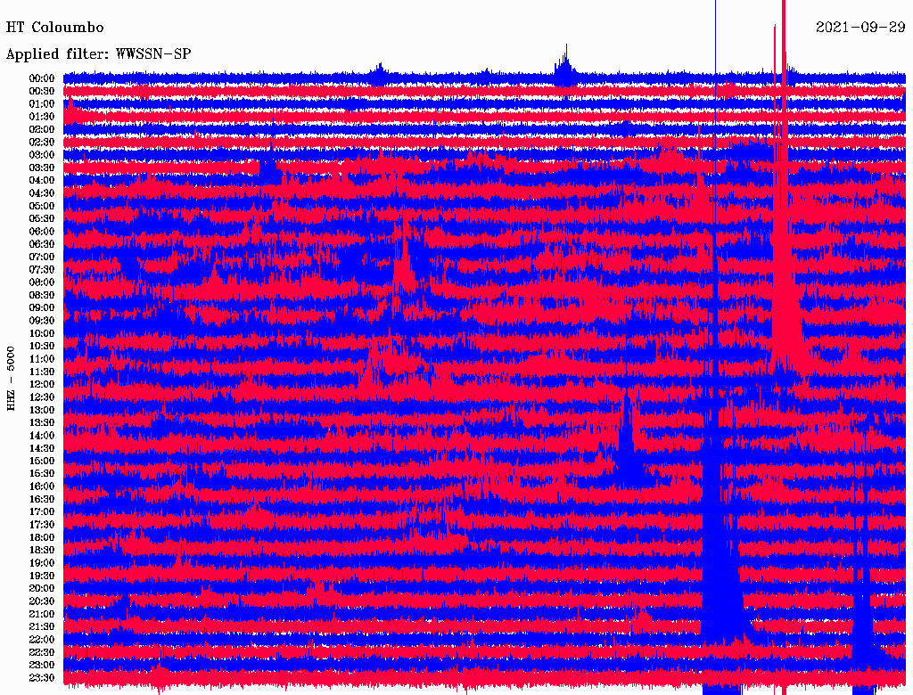
Task: Select the 06:30 time label
Action: click(42, 244)
